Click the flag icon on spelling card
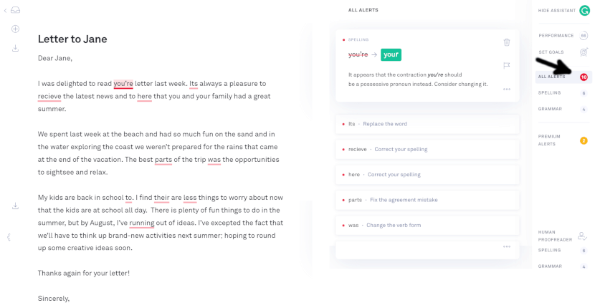This screenshot has width=595, height=308. point(507,66)
